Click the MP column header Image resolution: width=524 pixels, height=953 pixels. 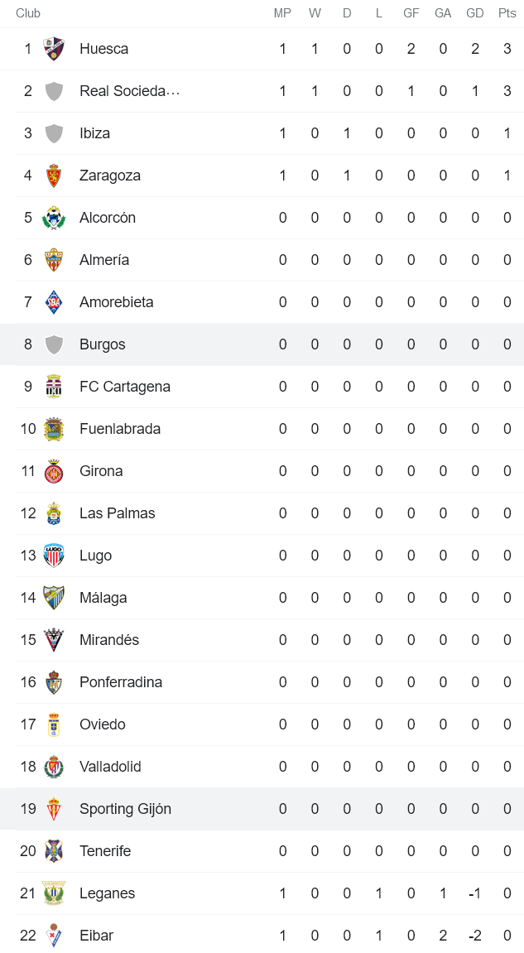click(x=282, y=13)
